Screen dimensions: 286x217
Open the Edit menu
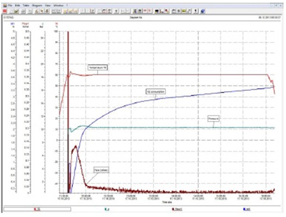(x=17, y=6)
